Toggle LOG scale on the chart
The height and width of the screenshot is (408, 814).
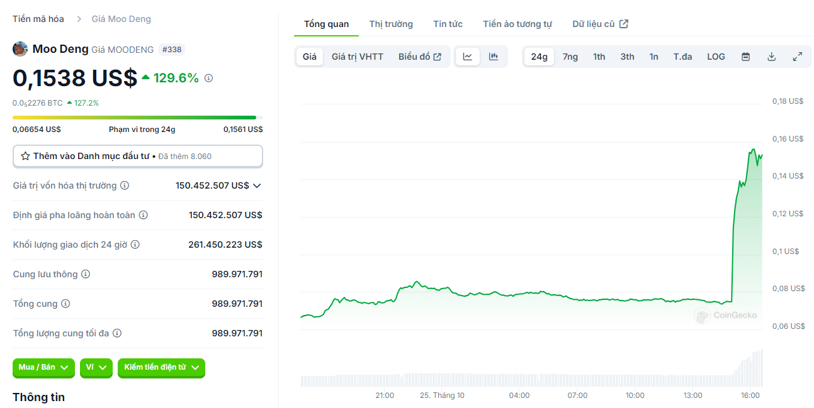[x=716, y=56]
